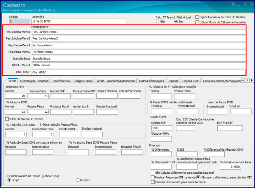Click % Diferencial de Alíquota ICMS field
The height and width of the screenshot is (188, 255).
coord(214,154)
